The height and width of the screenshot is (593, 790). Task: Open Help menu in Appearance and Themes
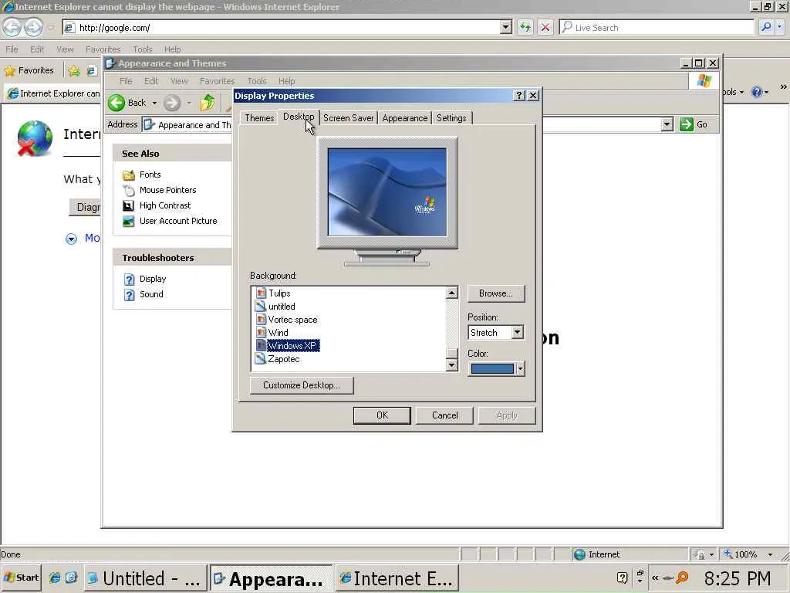[x=287, y=81]
